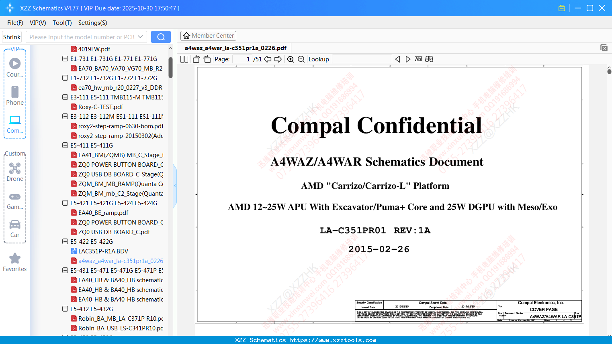Collapse the E1-732 E1-732G tree group
This screenshot has width=612, height=344.
coord(65,78)
